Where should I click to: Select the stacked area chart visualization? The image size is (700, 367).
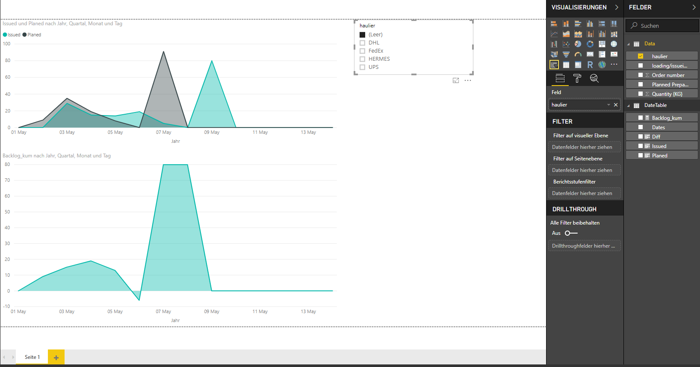pos(578,34)
